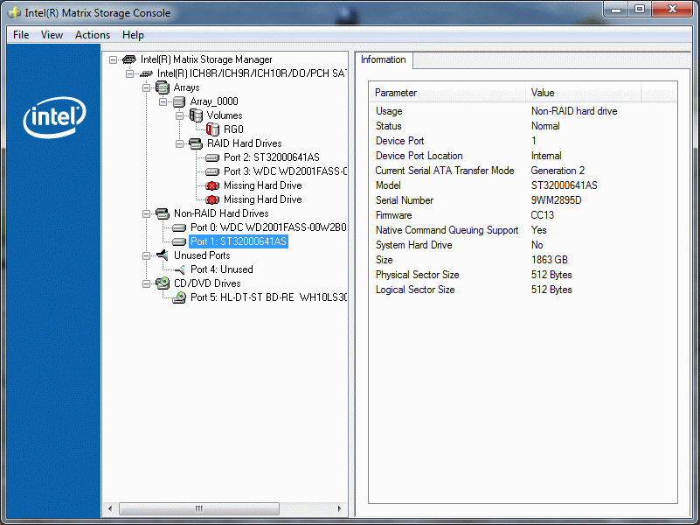700x525 pixels.
Task: Collapse the Non-RAID Hard Drives node
Action: pyautogui.click(x=147, y=213)
